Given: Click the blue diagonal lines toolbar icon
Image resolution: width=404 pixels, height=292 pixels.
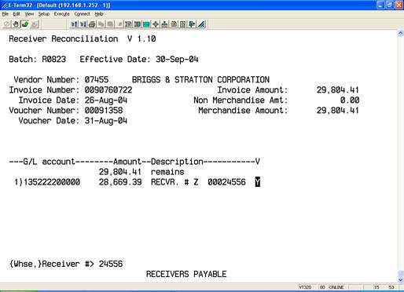Looking at the screenshot, I should [x=201, y=24].
